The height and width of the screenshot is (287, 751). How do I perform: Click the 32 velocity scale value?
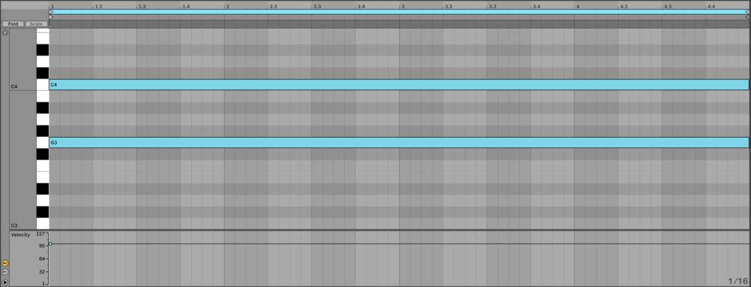click(42, 271)
